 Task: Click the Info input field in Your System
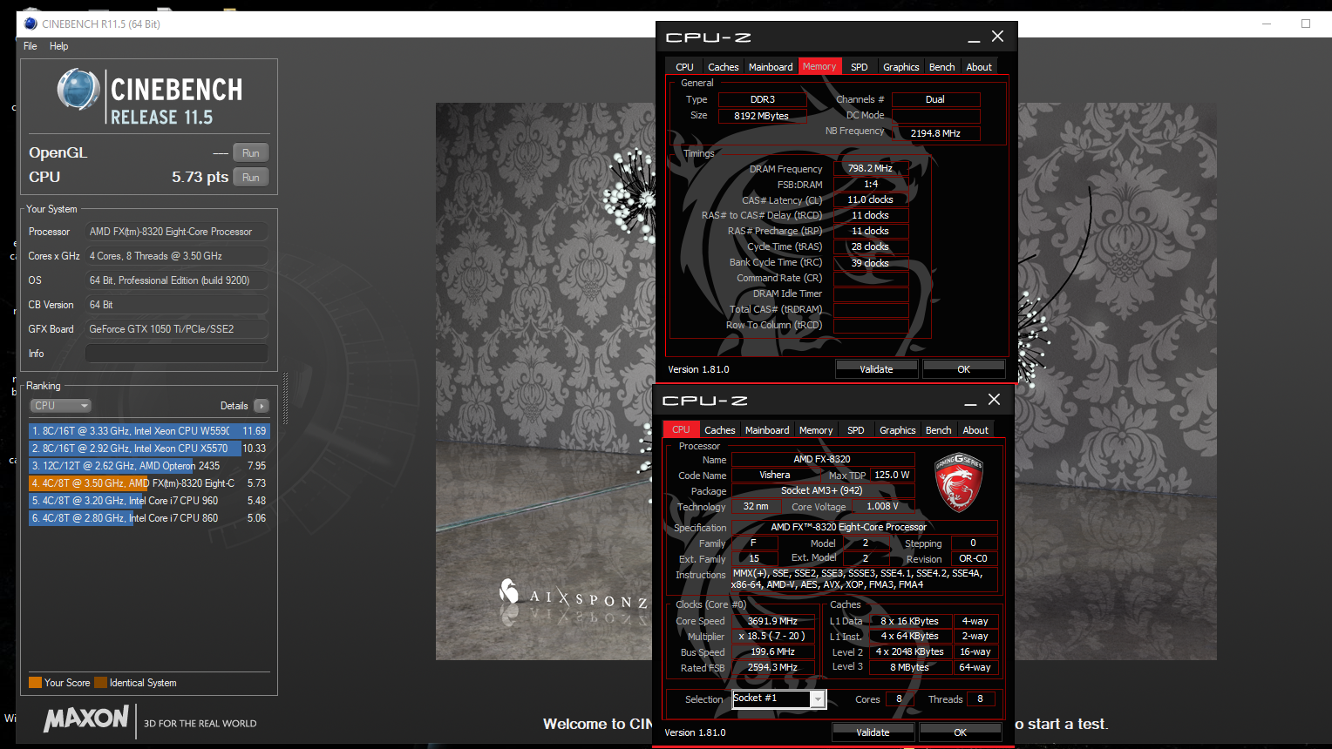tap(177, 353)
